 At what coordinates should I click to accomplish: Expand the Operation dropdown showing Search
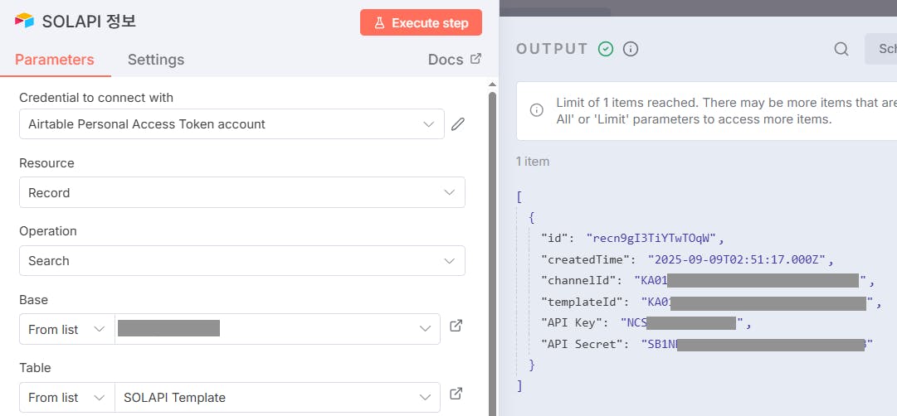tap(242, 260)
